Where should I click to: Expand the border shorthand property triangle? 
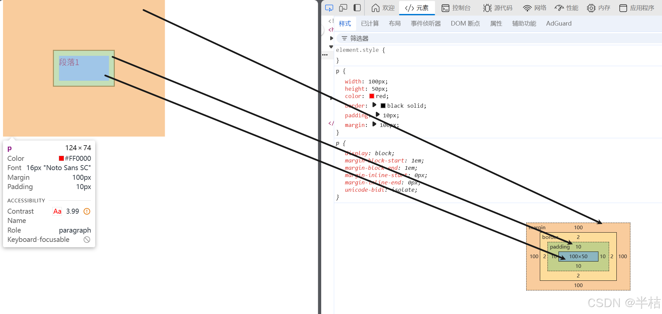tap(374, 105)
